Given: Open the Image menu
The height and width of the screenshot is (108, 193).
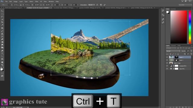Looking at the screenshot, I should (15, 1).
